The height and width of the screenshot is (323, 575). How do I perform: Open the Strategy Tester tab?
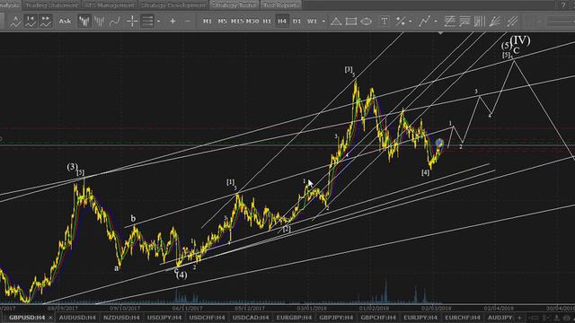pos(234,4)
